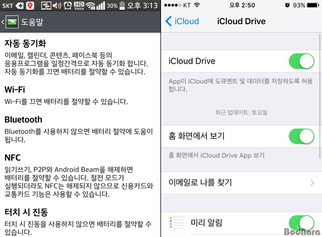Tap the Android clock 오후 3:13
This screenshot has height=237, width=322.
[x=142, y=5]
